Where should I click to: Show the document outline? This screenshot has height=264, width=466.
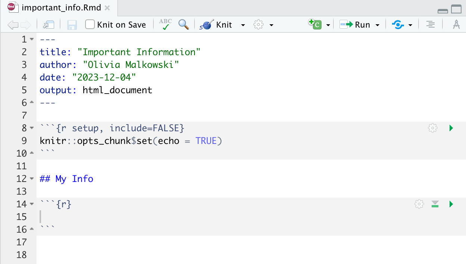pos(431,25)
